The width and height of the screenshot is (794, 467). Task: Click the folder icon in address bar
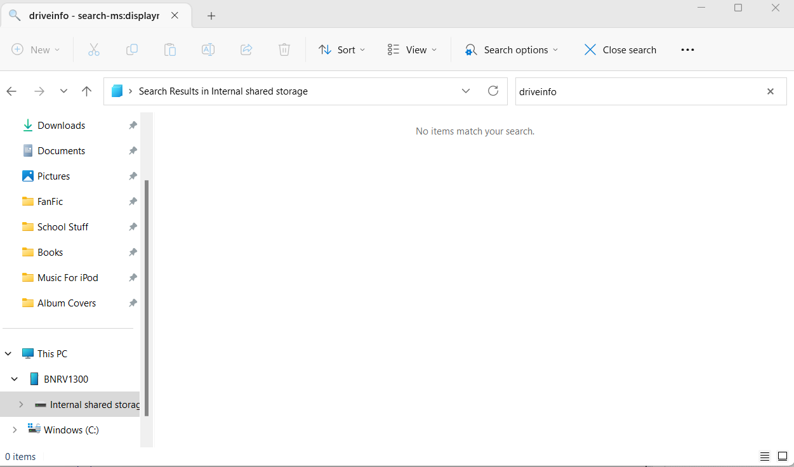(x=117, y=91)
